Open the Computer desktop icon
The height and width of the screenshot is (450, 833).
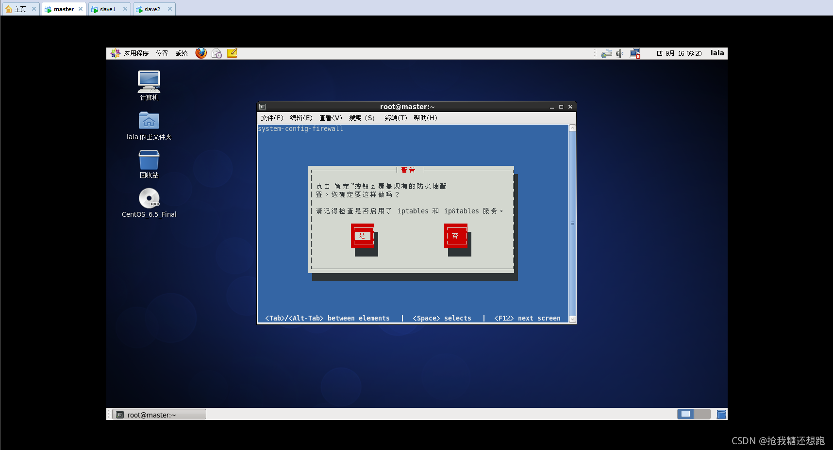pos(149,86)
